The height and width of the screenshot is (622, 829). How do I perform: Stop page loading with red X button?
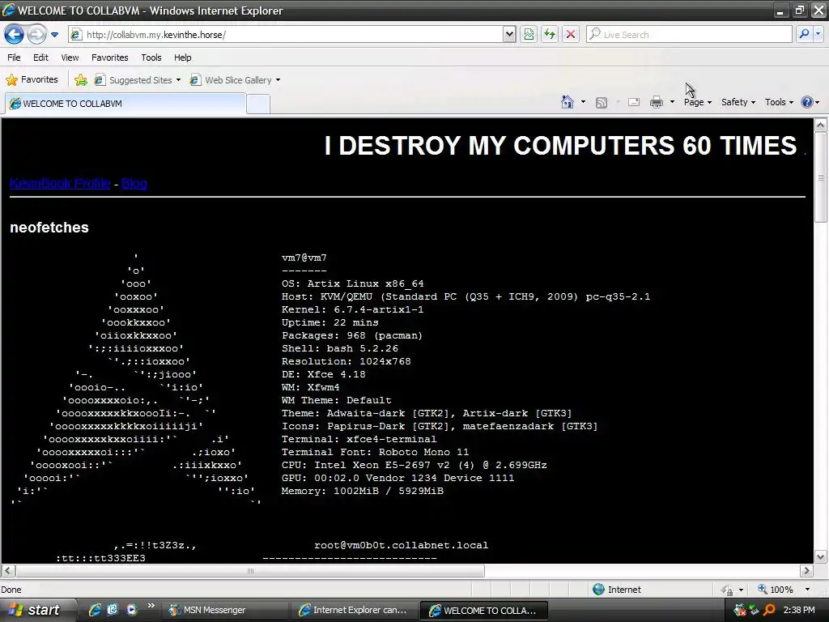click(x=571, y=34)
